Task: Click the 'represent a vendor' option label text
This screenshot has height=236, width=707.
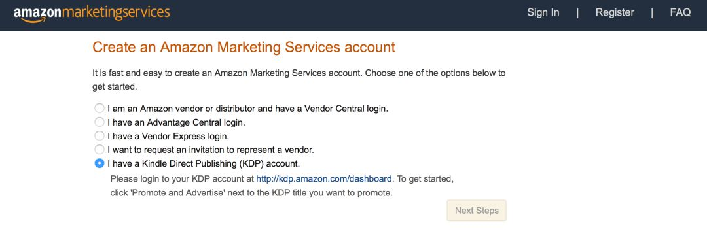Action: [211, 149]
